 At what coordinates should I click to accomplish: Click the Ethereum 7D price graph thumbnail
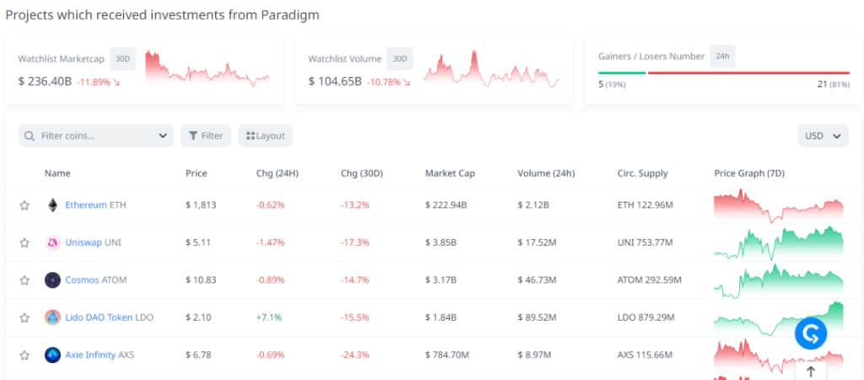tap(778, 205)
